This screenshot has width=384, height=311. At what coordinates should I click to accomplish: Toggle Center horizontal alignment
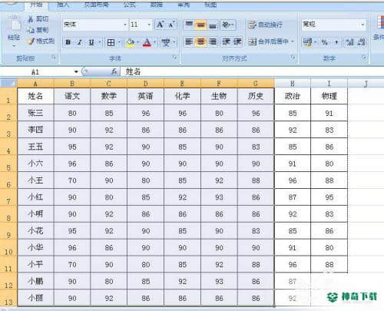(200, 41)
